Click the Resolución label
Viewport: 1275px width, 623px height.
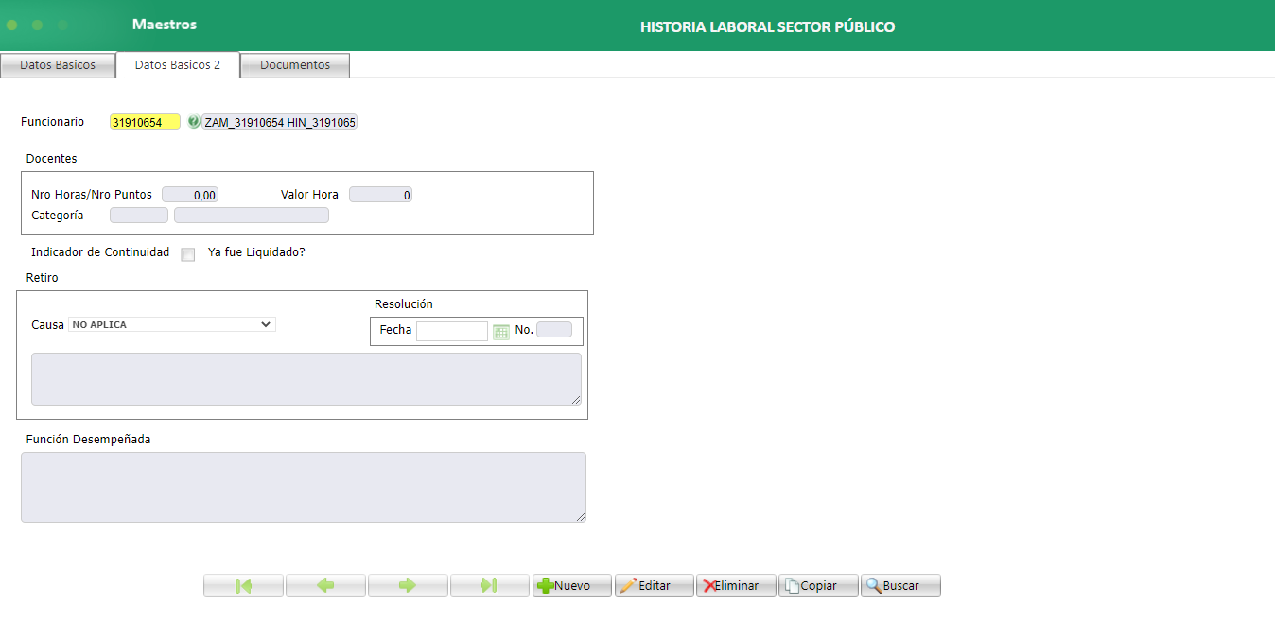click(404, 304)
